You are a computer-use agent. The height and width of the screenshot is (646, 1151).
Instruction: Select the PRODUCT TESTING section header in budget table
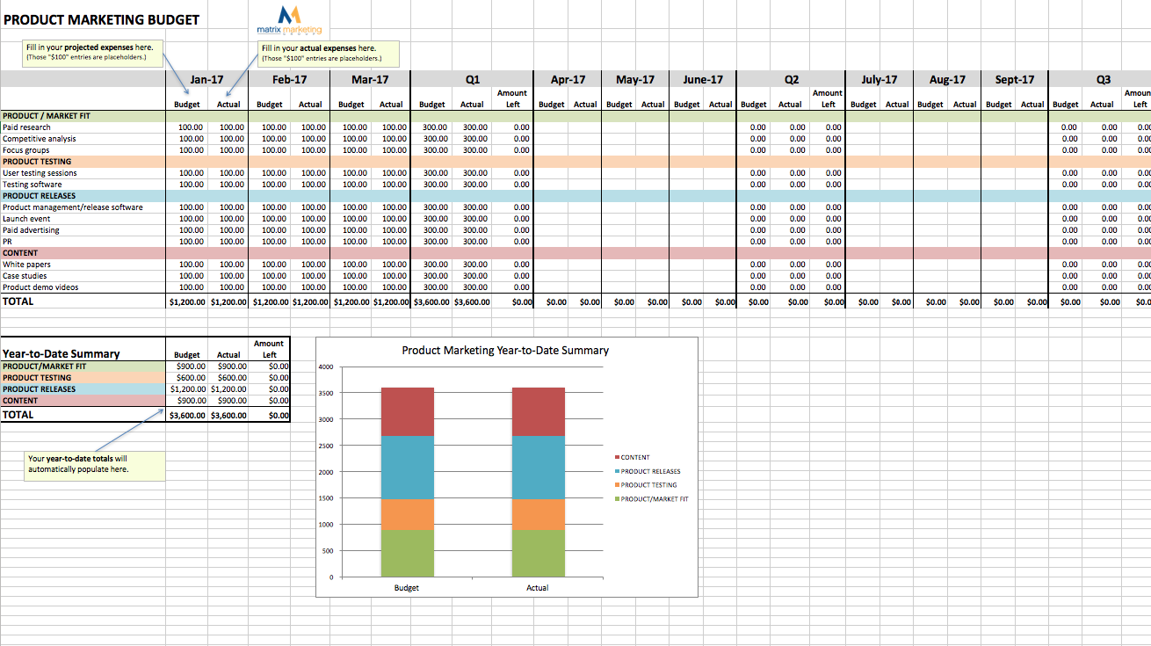pos(37,162)
